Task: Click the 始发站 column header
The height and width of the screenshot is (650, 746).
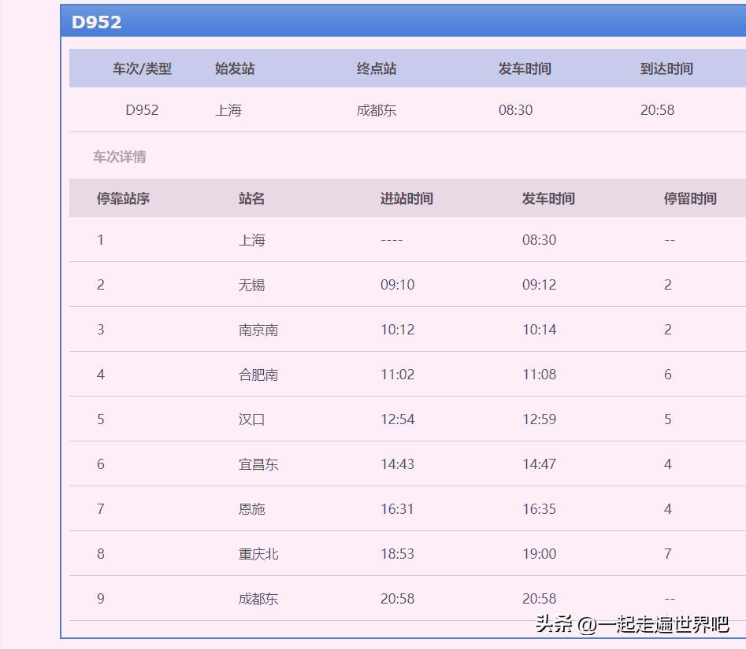Action: click(235, 68)
